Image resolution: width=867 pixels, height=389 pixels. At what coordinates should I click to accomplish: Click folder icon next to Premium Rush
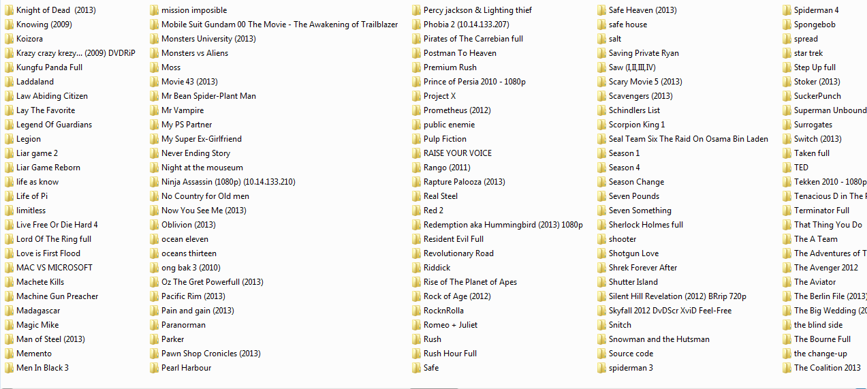pos(416,67)
